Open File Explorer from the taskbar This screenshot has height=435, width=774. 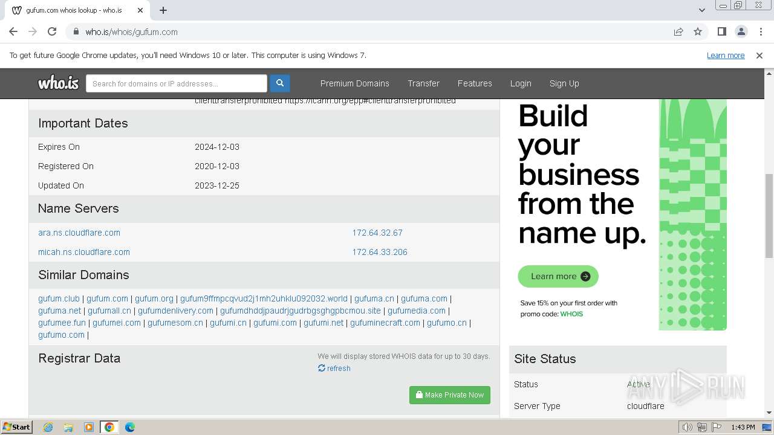pyautogui.click(x=68, y=427)
